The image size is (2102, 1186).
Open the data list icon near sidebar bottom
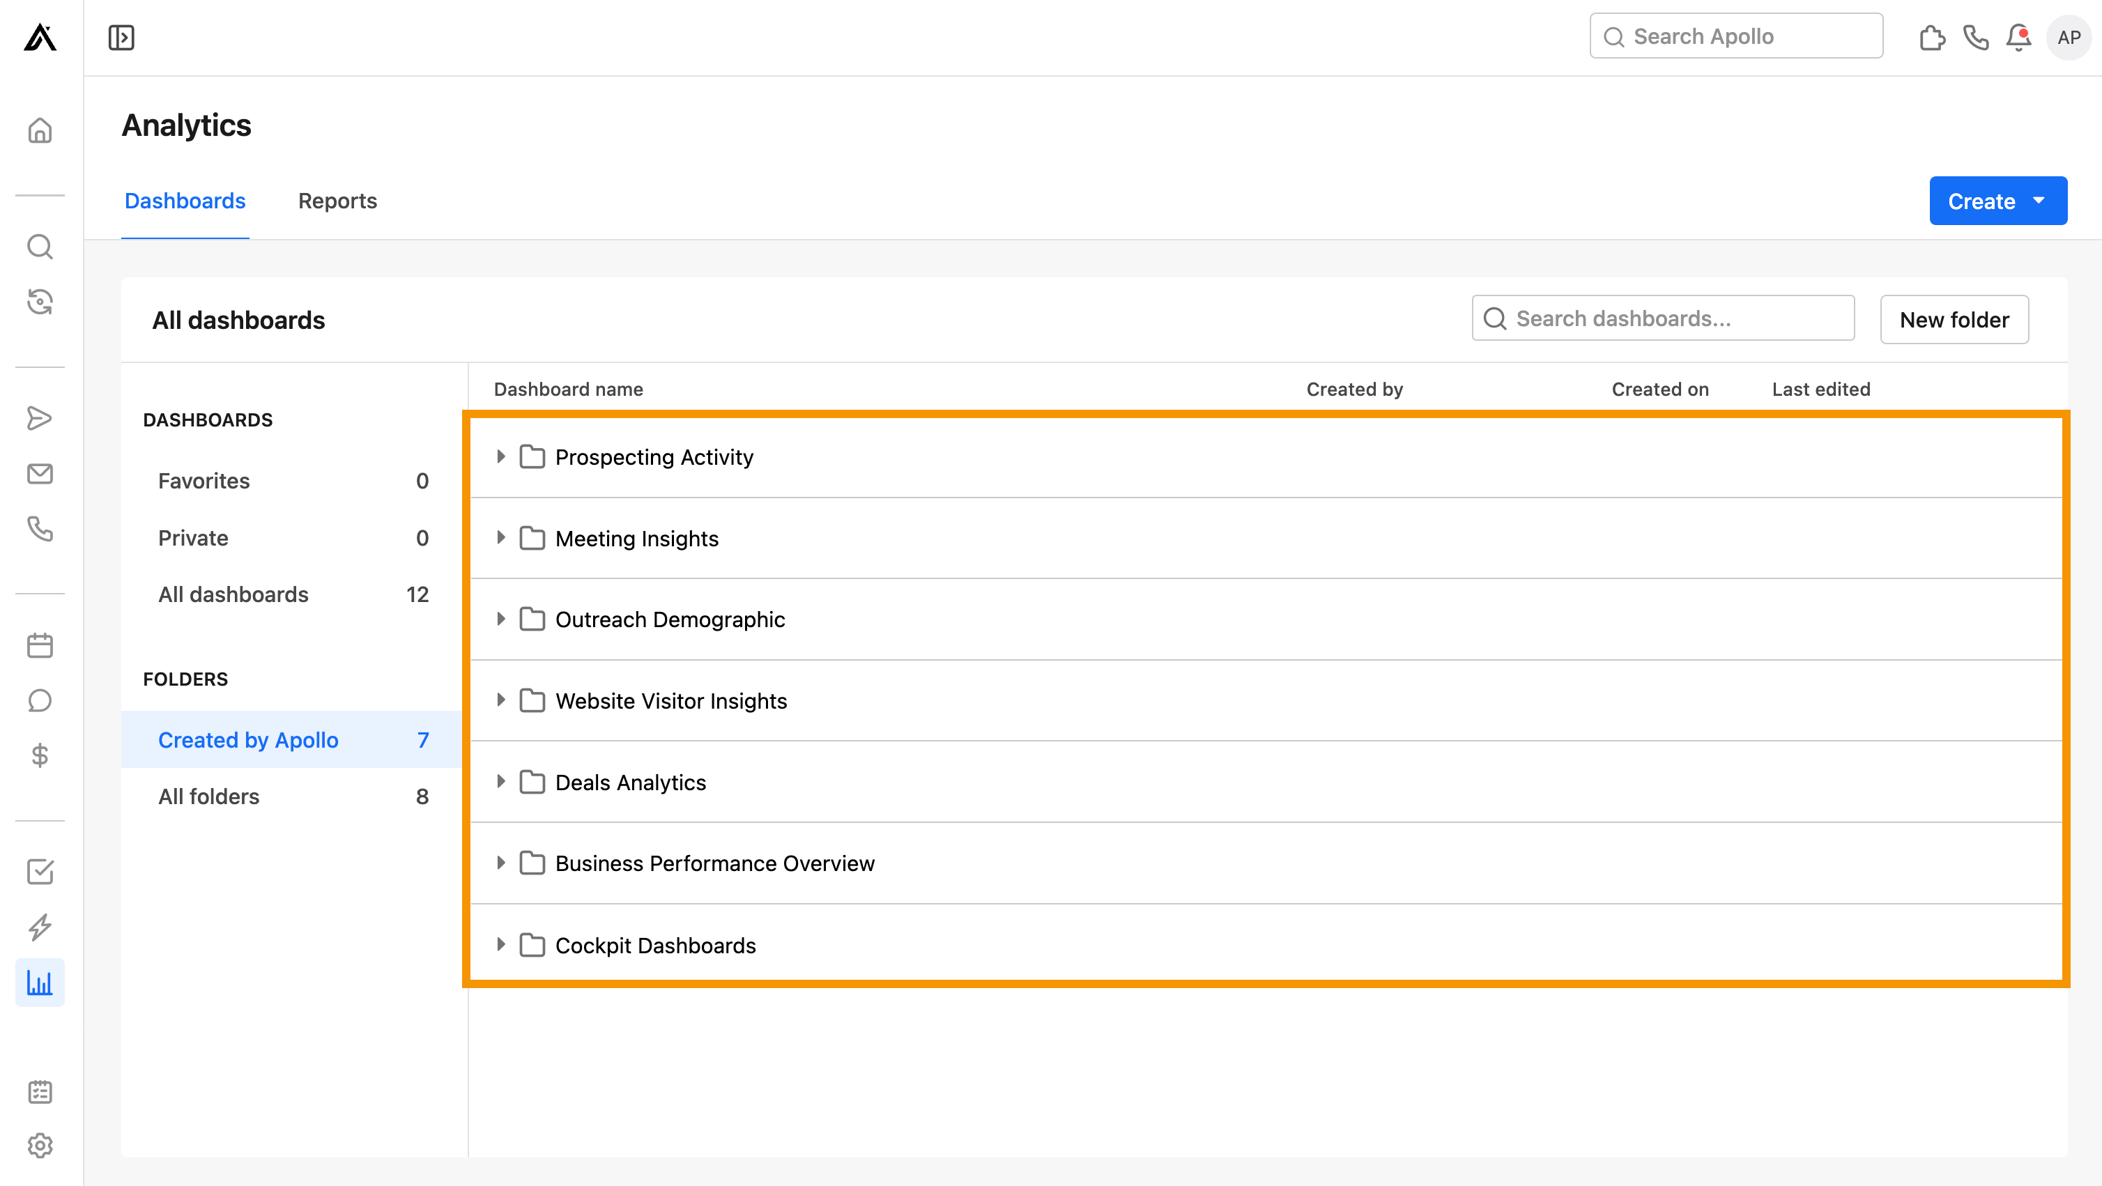[40, 1092]
